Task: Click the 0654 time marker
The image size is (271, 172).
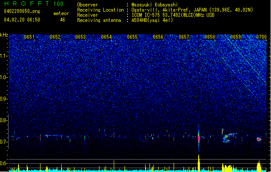Action: click(x=106, y=37)
